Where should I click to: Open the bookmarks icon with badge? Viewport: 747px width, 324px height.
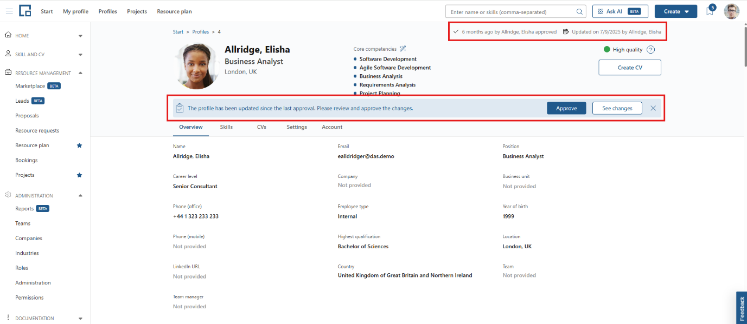point(710,11)
